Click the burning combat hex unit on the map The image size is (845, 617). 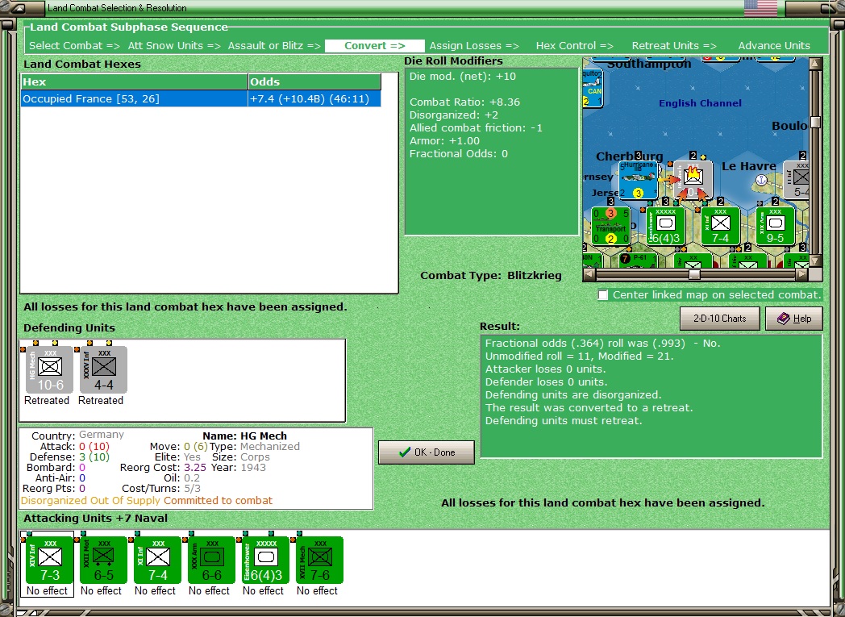tap(693, 181)
